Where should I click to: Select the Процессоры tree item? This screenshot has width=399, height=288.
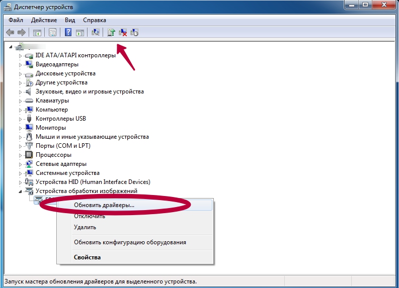click(x=53, y=155)
